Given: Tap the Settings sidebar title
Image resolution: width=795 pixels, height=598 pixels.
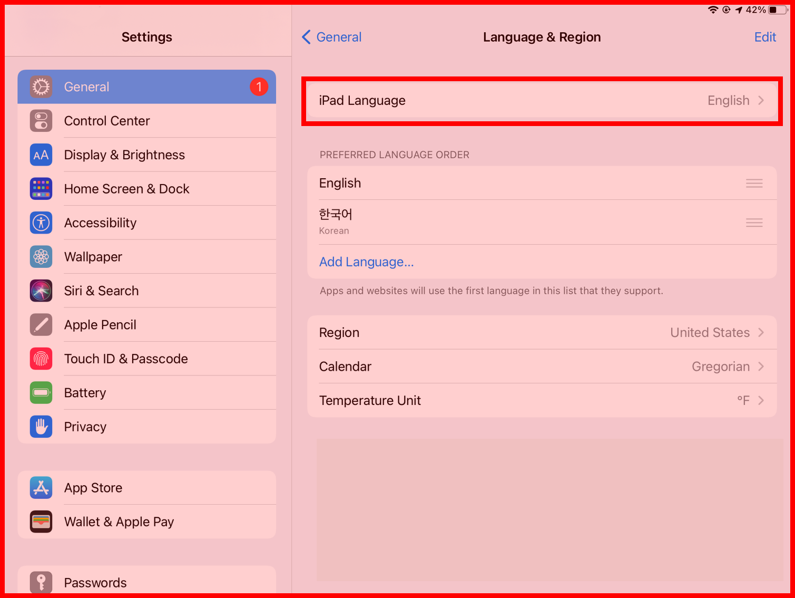Looking at the screenshot, I should click(x=147, y=37).
